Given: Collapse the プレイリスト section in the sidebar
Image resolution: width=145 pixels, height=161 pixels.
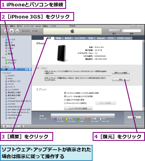Looking at the screenshot, I should (x=2, y=73).
